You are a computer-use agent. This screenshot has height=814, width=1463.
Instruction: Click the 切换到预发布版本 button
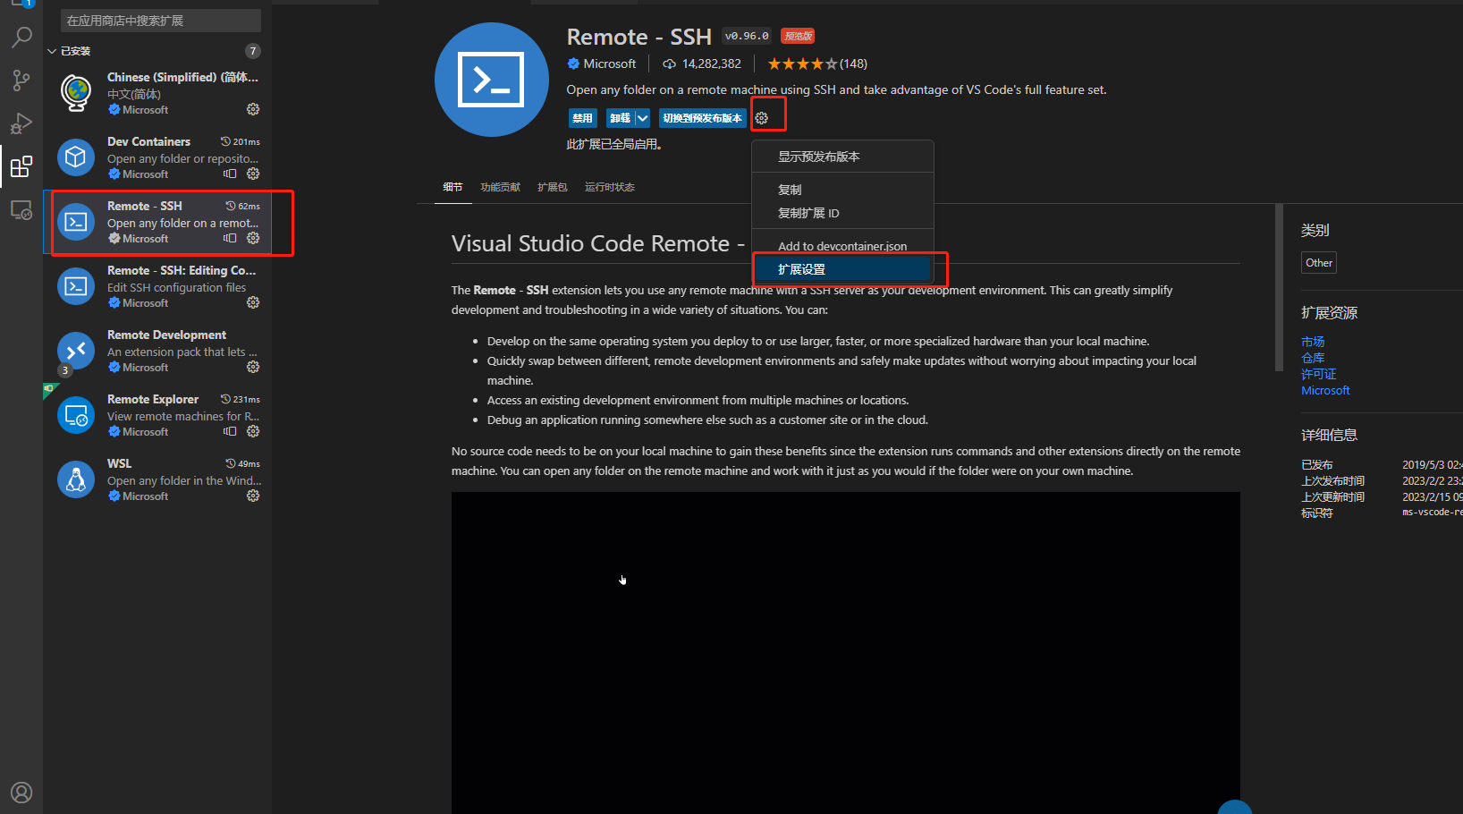point(702,118)
